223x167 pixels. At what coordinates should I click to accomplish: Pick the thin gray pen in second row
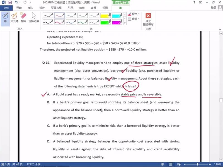94,22
